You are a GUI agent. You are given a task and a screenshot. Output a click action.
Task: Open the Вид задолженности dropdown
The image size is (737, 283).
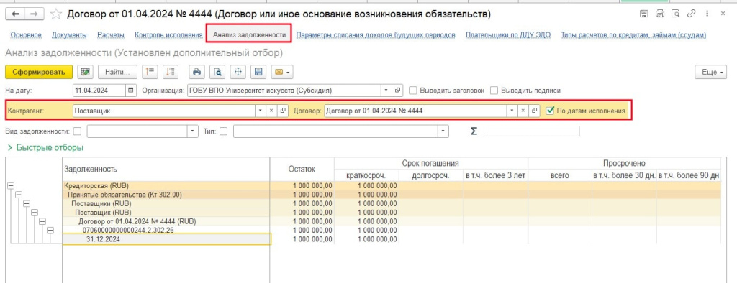point(193,131)
